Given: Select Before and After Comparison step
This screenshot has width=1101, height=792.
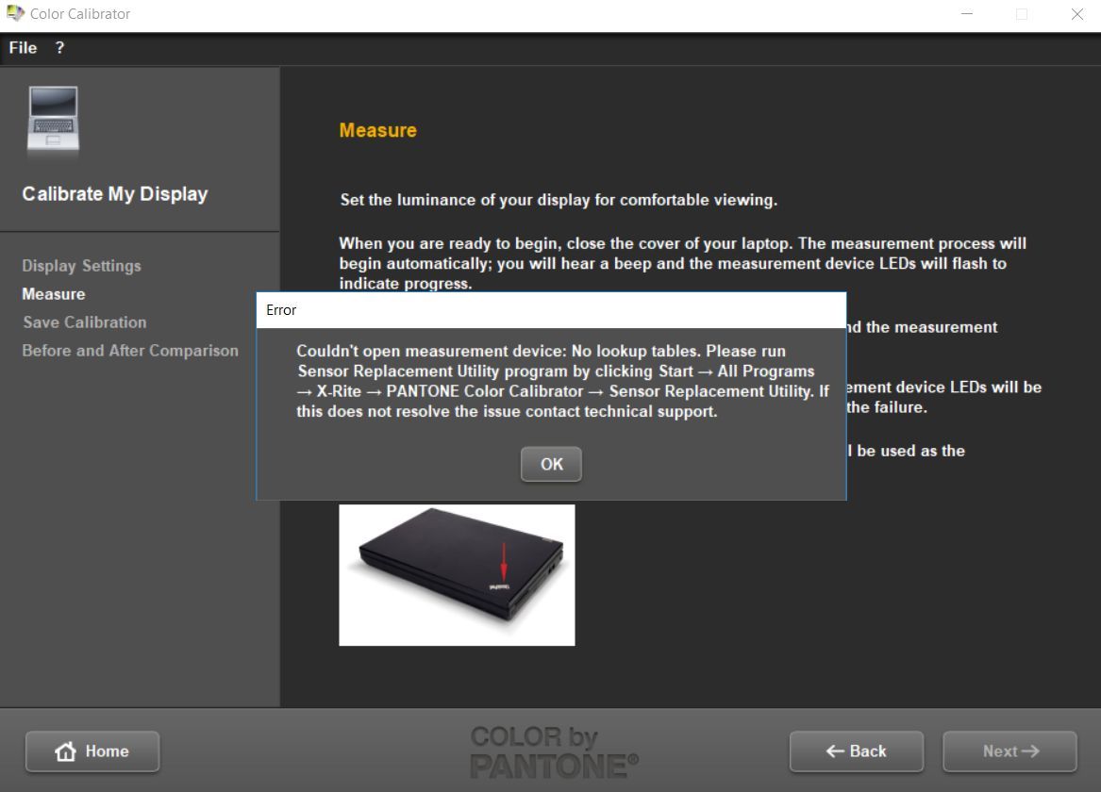Looking at the screenshot, I should [130, 350].
